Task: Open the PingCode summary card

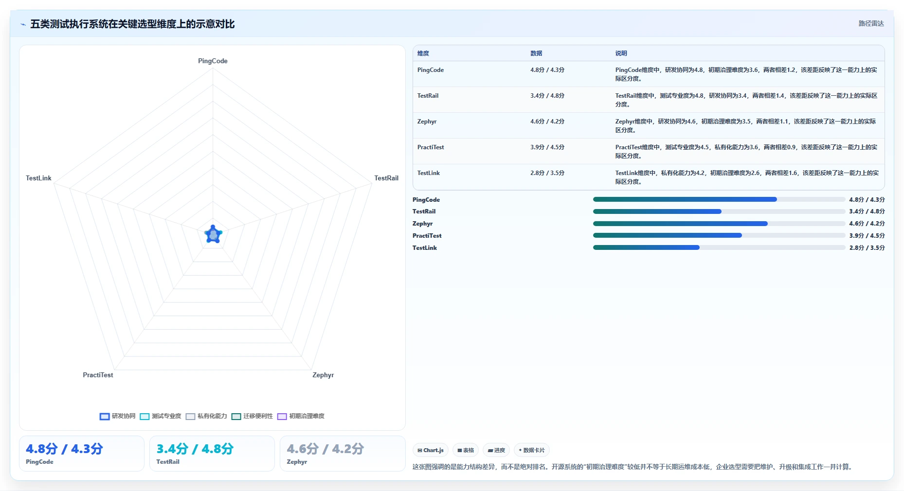Action: tap(82, 454)
